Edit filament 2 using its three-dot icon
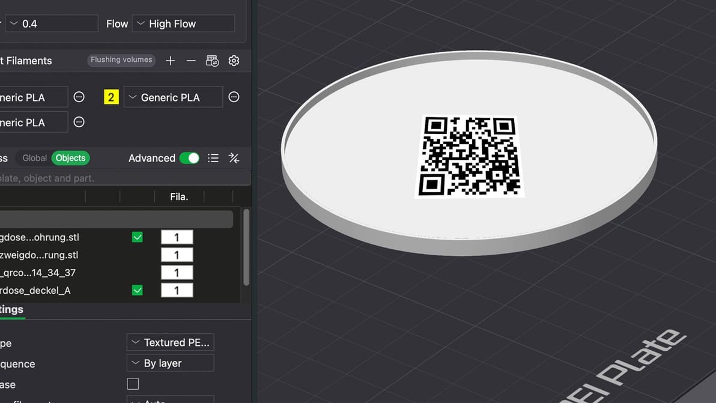Image resolution: width=716 pixels, height=403 pixels. [x=234, y=97]
